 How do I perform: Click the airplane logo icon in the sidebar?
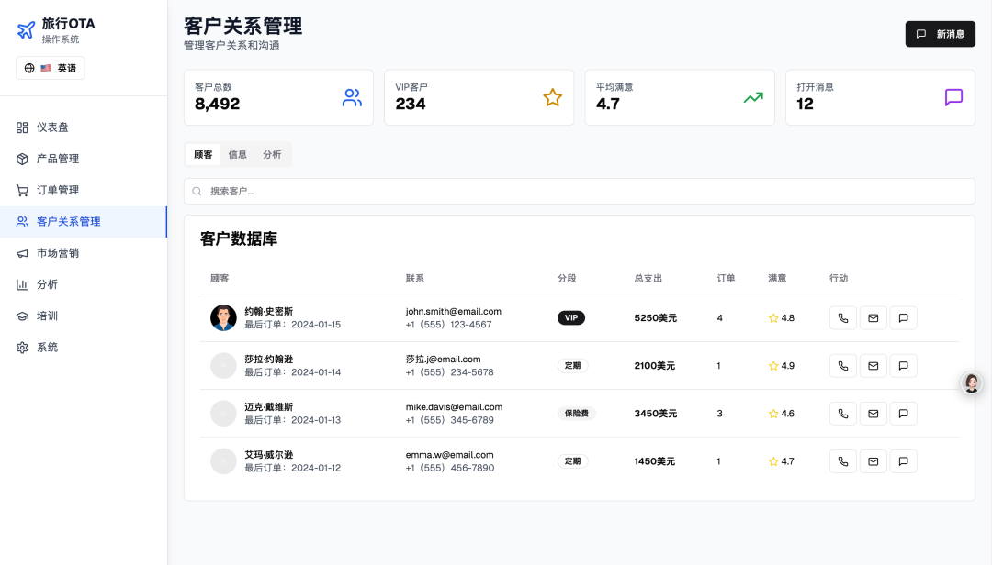(26, 30)
